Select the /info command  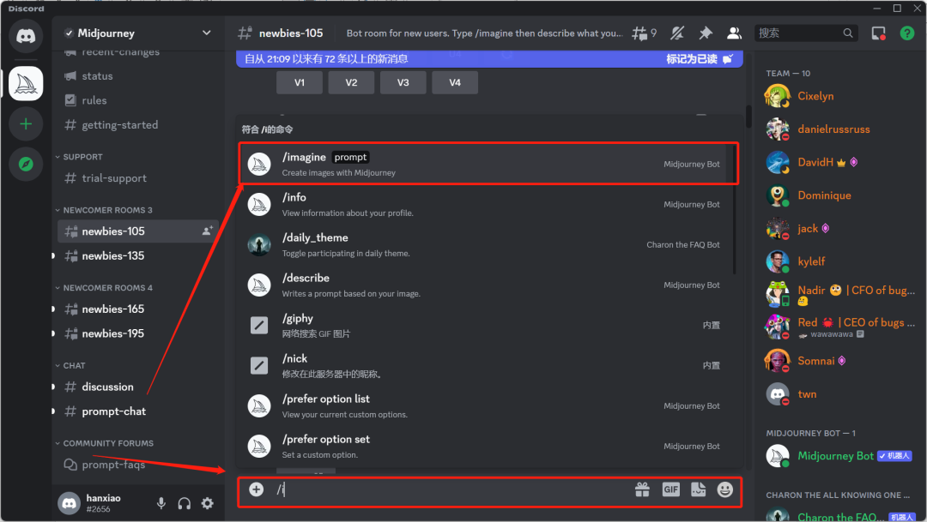click(488, 204)
